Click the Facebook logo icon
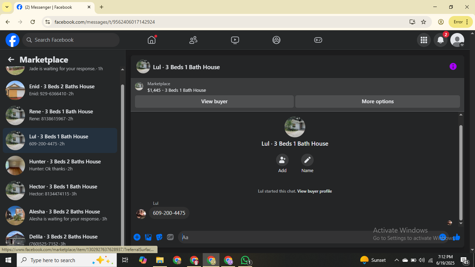Image resolution: width=475 pixels, height=267 pixels. [x=13, y=40]
